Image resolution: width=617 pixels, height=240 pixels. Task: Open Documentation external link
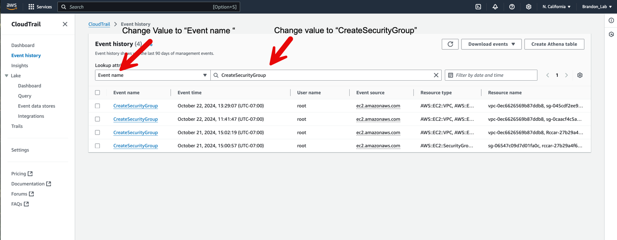click(31, 184)
